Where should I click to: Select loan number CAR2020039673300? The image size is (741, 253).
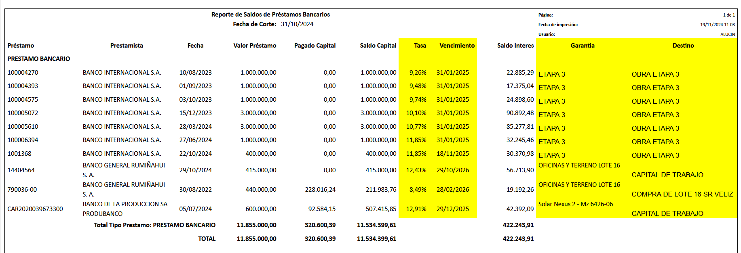pyautogui.click(x=35, y=209)
